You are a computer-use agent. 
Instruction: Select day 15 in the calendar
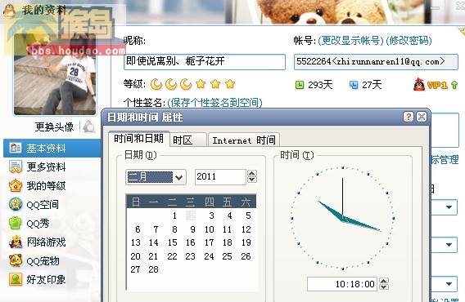pyautogui.click(x=172, y=242)
